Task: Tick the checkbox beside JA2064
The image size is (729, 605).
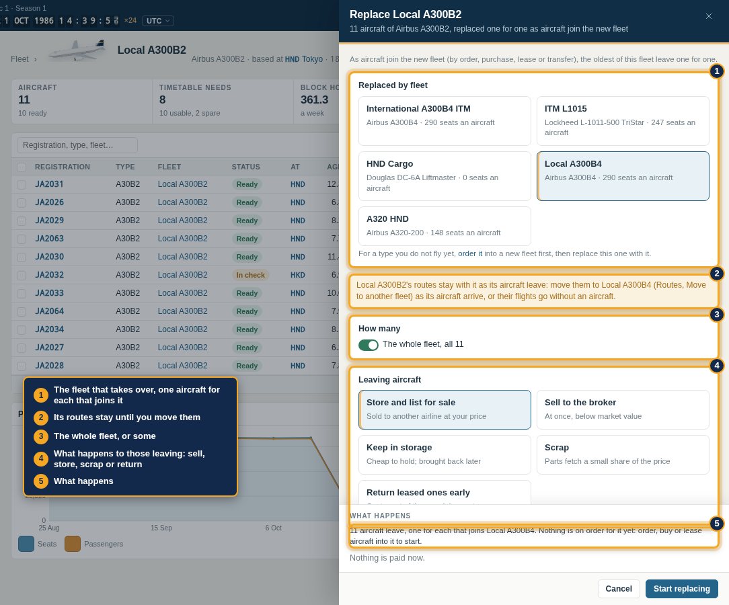Action: [22, 311]
